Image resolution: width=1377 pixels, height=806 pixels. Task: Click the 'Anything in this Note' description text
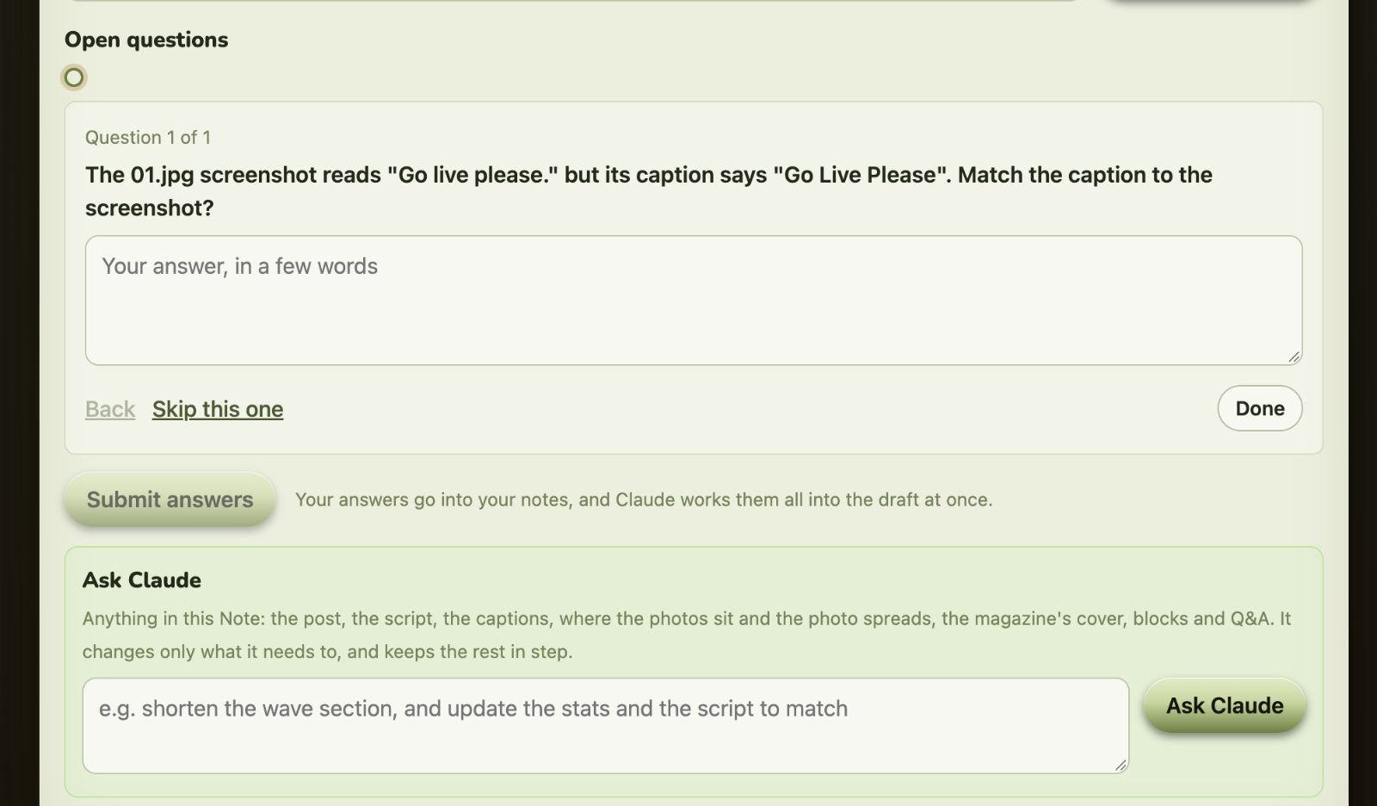pyautogui.click(x=687, y=635)
